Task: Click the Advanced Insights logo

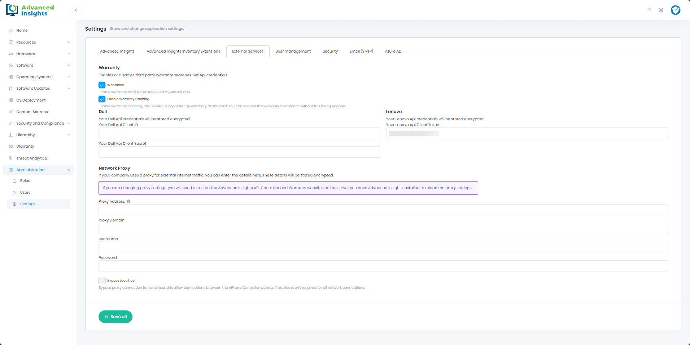Action: pyautogui.click(x=30, y=10)
